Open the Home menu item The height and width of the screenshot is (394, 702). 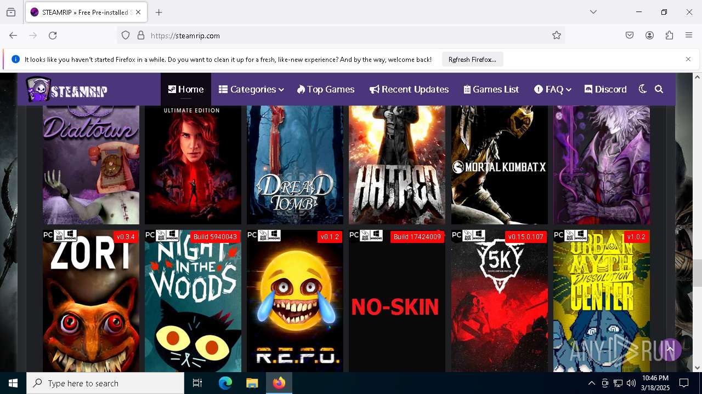(186, 89)
